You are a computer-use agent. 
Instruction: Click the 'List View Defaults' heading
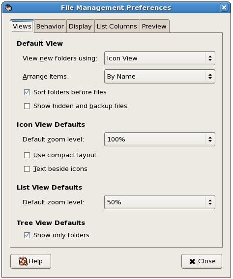49,187
